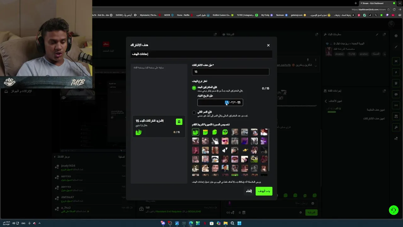Click the green emote in the goal preview card

pyautogui.click(x=139, y=132)
